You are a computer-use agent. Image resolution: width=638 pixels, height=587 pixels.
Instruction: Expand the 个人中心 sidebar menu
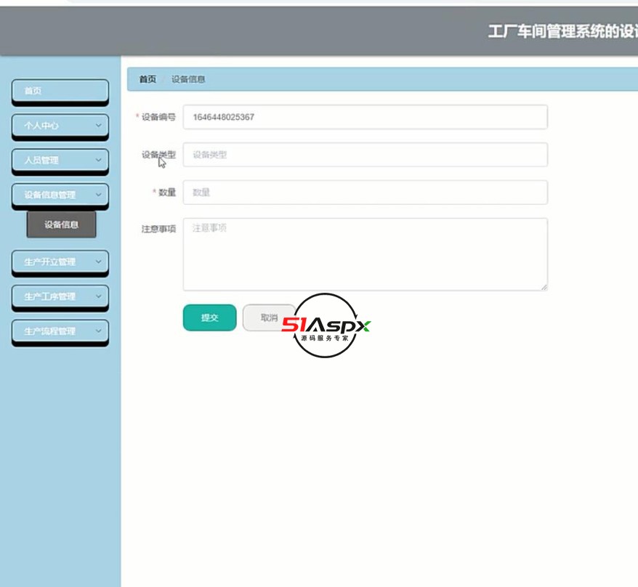pos(60,126)
